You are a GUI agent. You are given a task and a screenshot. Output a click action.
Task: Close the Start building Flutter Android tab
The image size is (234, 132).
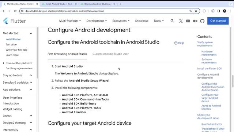pos(37,4)
